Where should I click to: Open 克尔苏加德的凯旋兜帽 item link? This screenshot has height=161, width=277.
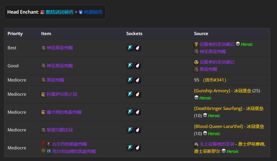click(74, 151)
